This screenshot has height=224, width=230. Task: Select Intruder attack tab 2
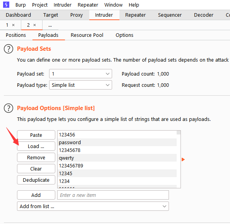click(x=28, y=25)
